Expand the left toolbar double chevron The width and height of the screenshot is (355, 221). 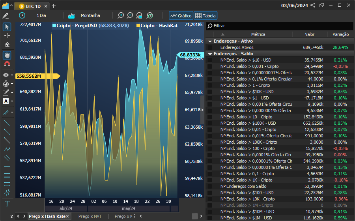point(11,217)
